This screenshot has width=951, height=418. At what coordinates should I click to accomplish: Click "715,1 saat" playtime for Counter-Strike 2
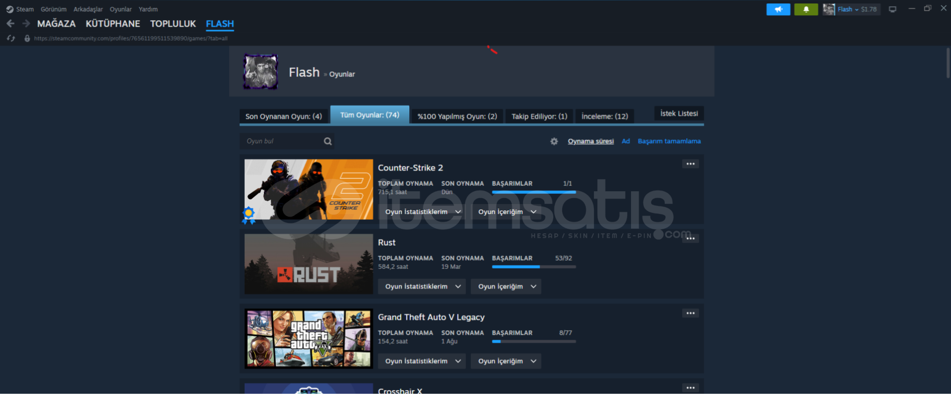[392, 192]
